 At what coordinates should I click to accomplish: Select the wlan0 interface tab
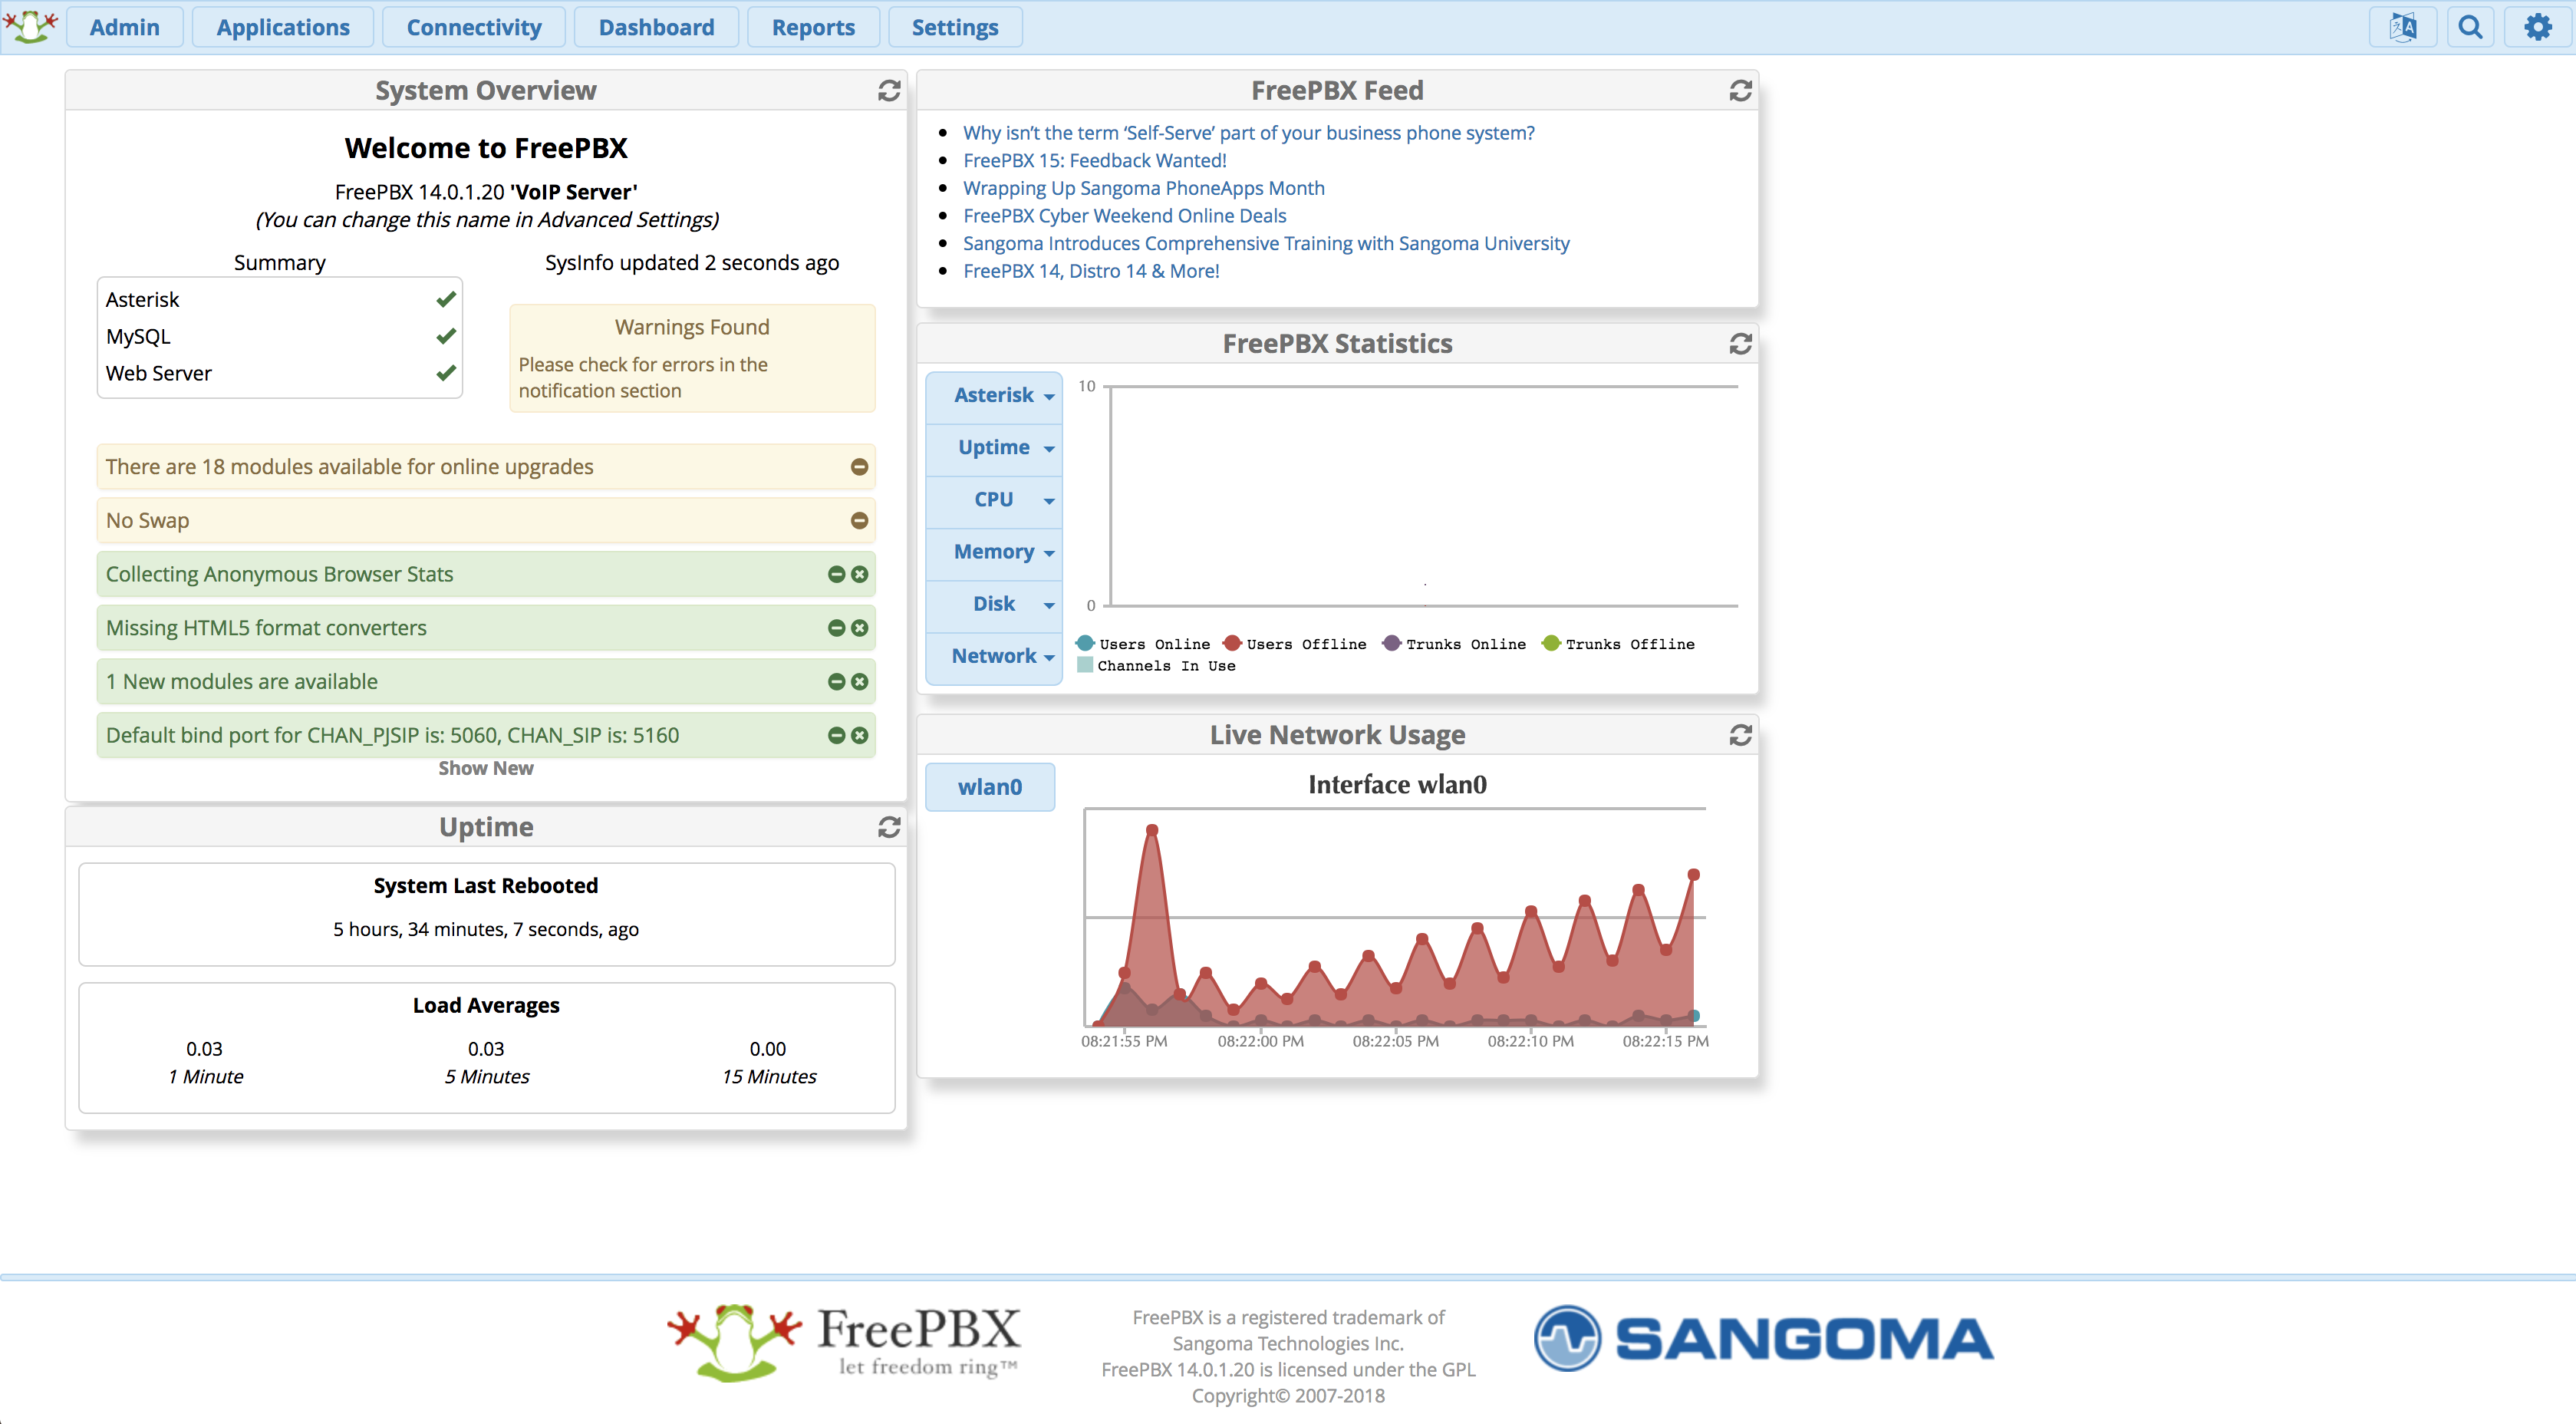click(x=990, y=787)
